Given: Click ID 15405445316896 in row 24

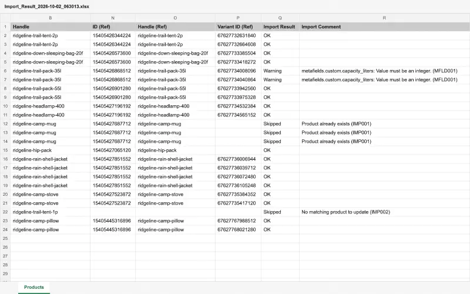Looking at the screenshot, I should coord(112,229).
